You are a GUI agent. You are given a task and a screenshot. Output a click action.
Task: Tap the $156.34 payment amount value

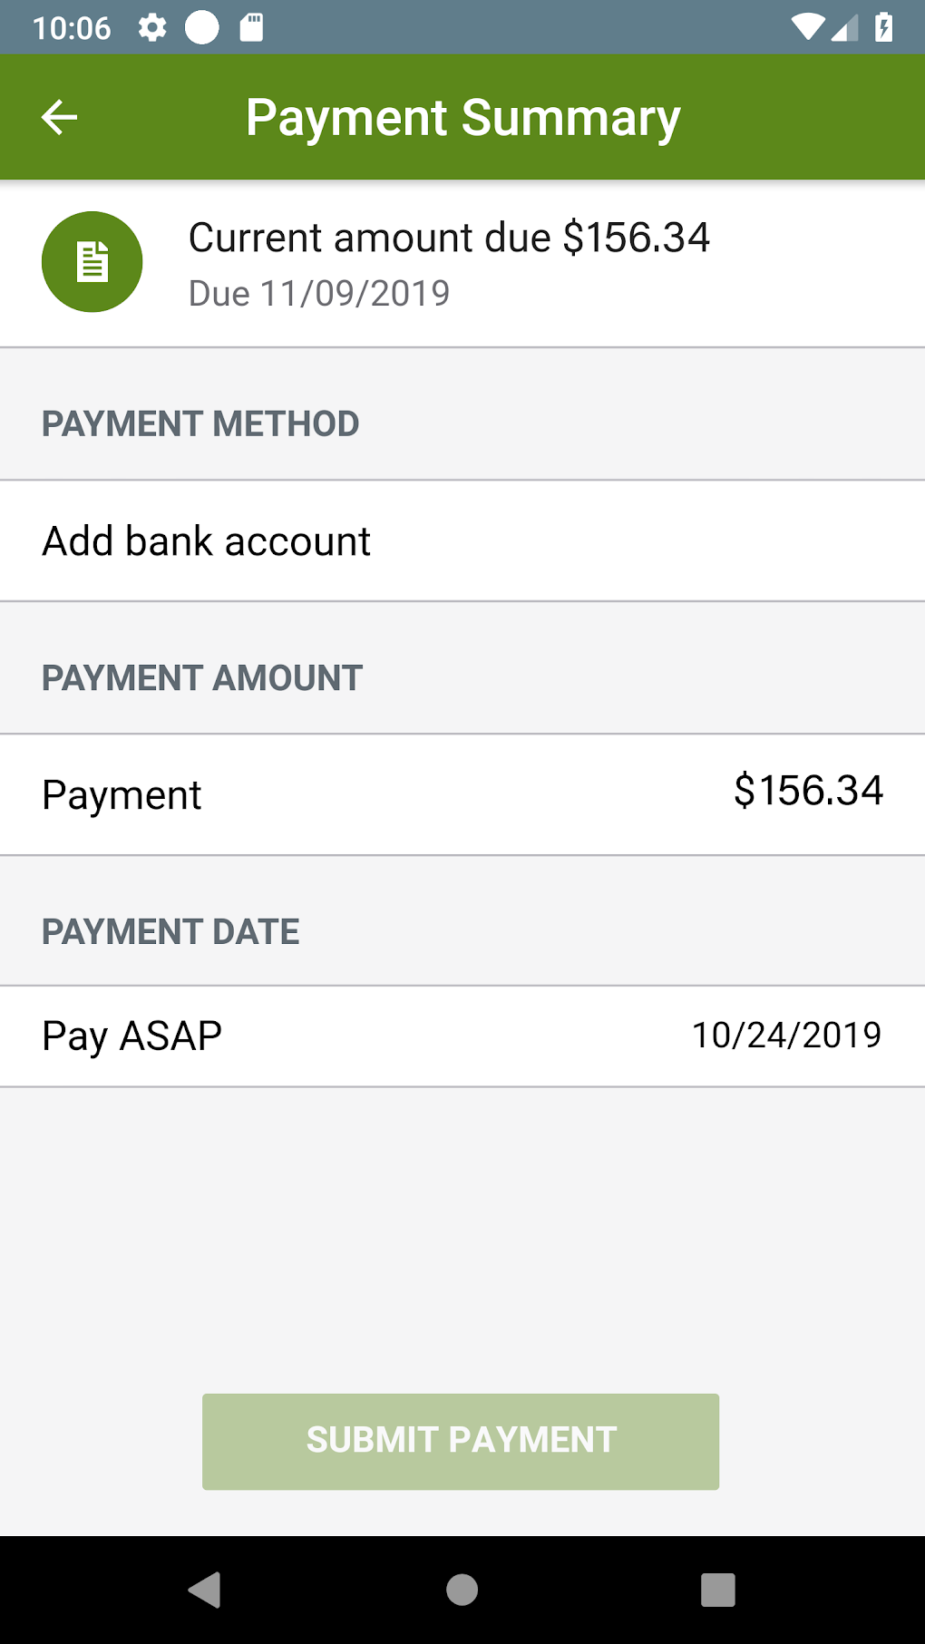(x=808, y=791)
